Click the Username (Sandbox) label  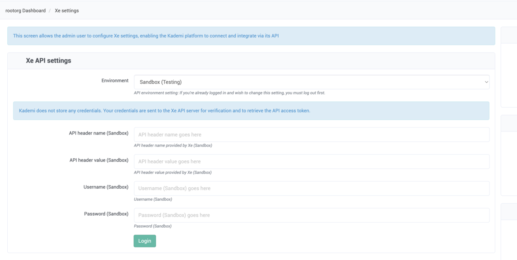106,187
